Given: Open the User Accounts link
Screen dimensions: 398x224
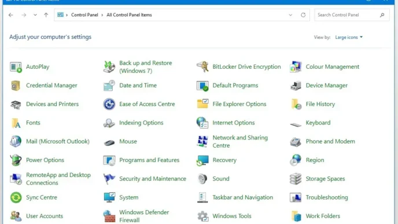Looking at the screenshot, I should (45, 216).
